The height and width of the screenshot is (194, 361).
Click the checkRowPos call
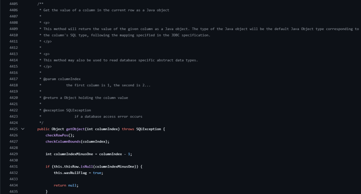coord(57,135)
